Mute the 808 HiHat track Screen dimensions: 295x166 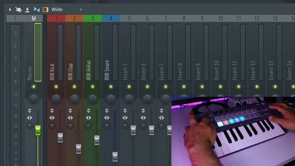pos(93,87)
